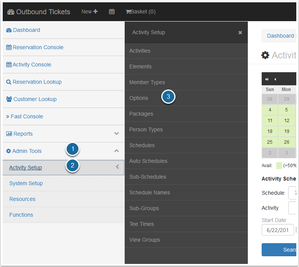Click the New plus button
The width and height of the screenshot is (299, 267).
(90, 12)
